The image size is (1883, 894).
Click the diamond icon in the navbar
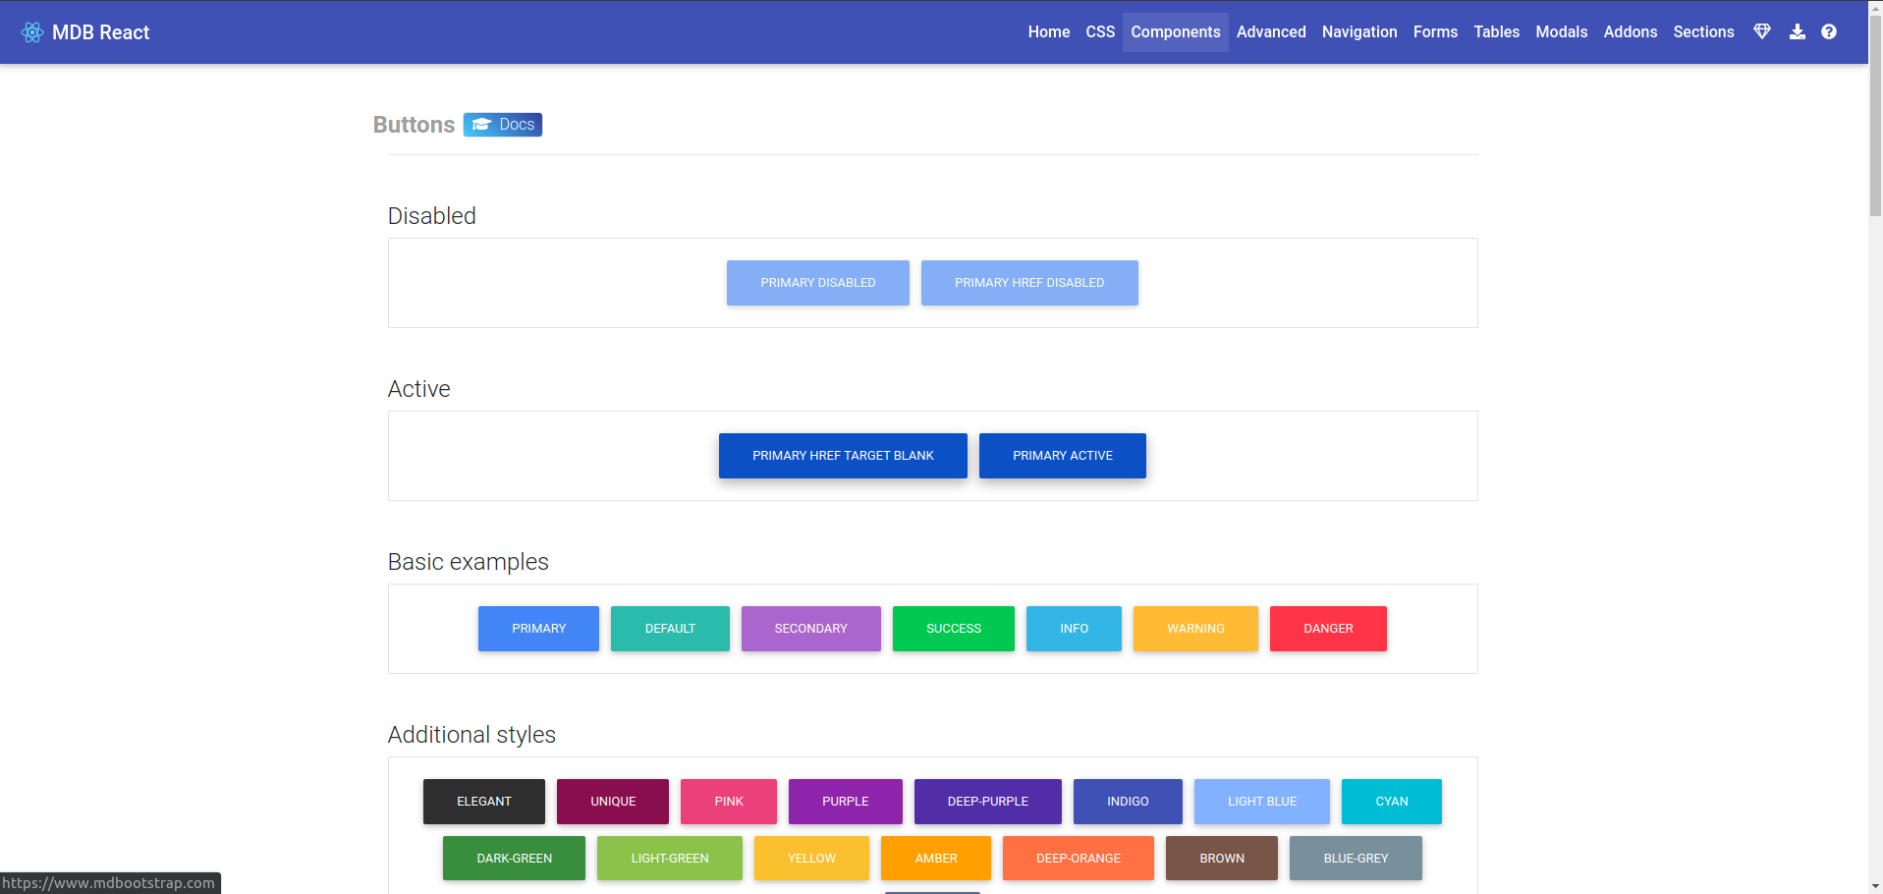(1762, 31)
